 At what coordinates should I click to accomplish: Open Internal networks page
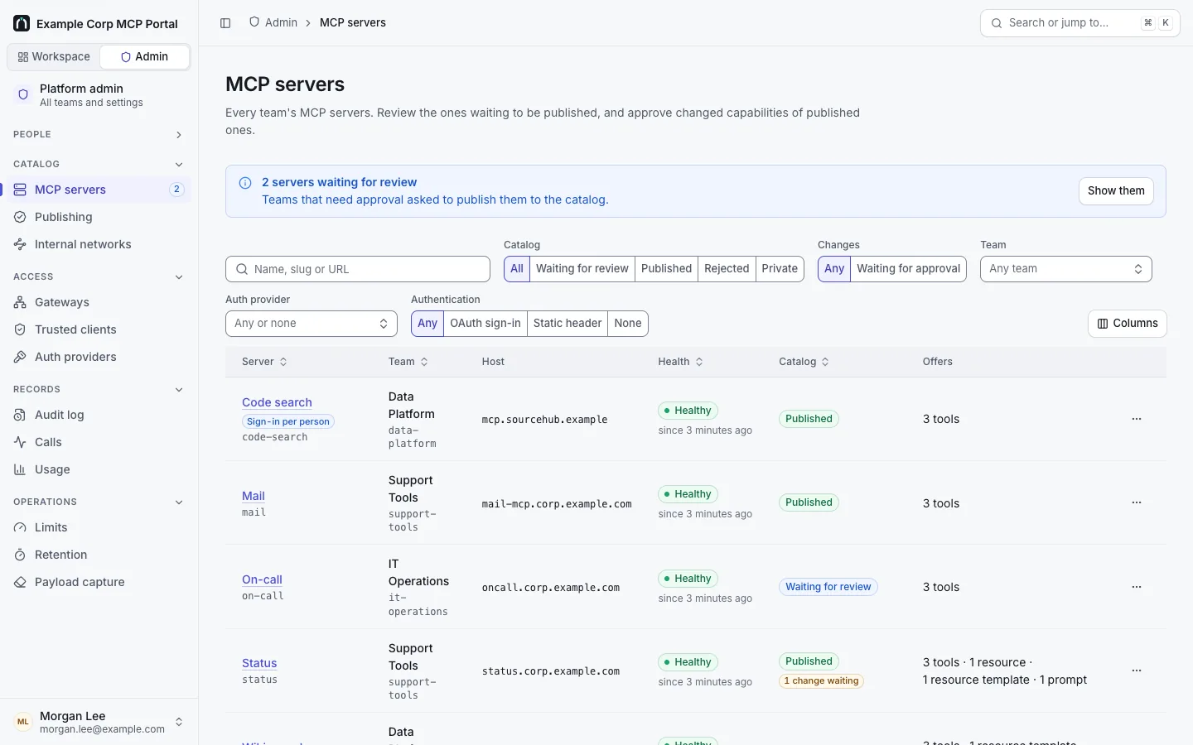pos(98,244)
